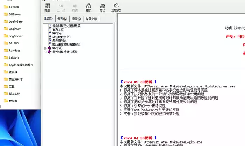
Task: Click the 打印 (Print) toolbar icon
Action: (x=102, y=7)
